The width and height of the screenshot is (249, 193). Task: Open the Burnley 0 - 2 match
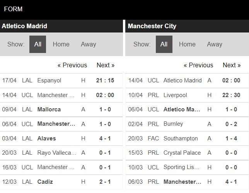pyautogui.click(x=187, y=124)
